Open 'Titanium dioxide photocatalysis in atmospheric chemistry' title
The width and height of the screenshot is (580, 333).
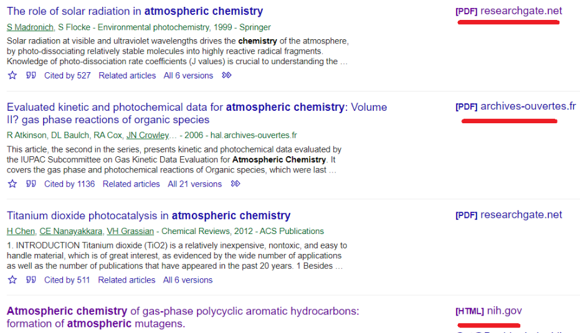tap(149, 215)
